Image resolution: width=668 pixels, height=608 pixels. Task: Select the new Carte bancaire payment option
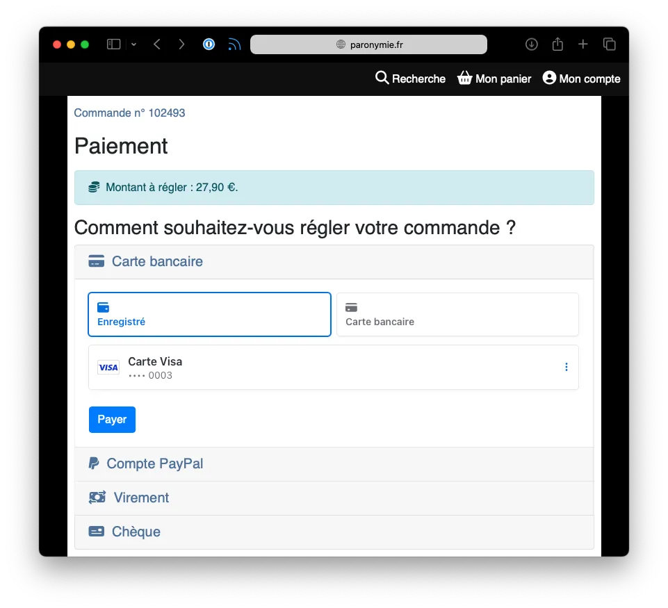coord(457,314)
